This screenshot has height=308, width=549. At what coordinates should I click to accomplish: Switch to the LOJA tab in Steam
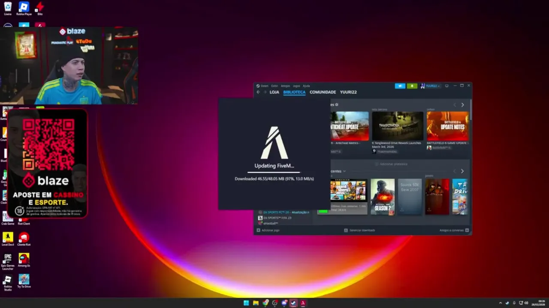tap(274, 92)
